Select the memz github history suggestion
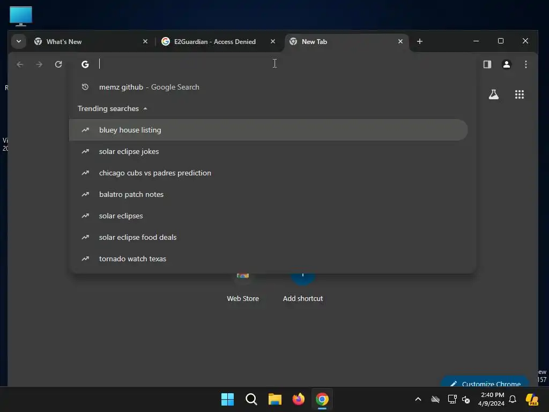Screen dimensions: 549x412 pyautogui.click(x=269, y=87)
